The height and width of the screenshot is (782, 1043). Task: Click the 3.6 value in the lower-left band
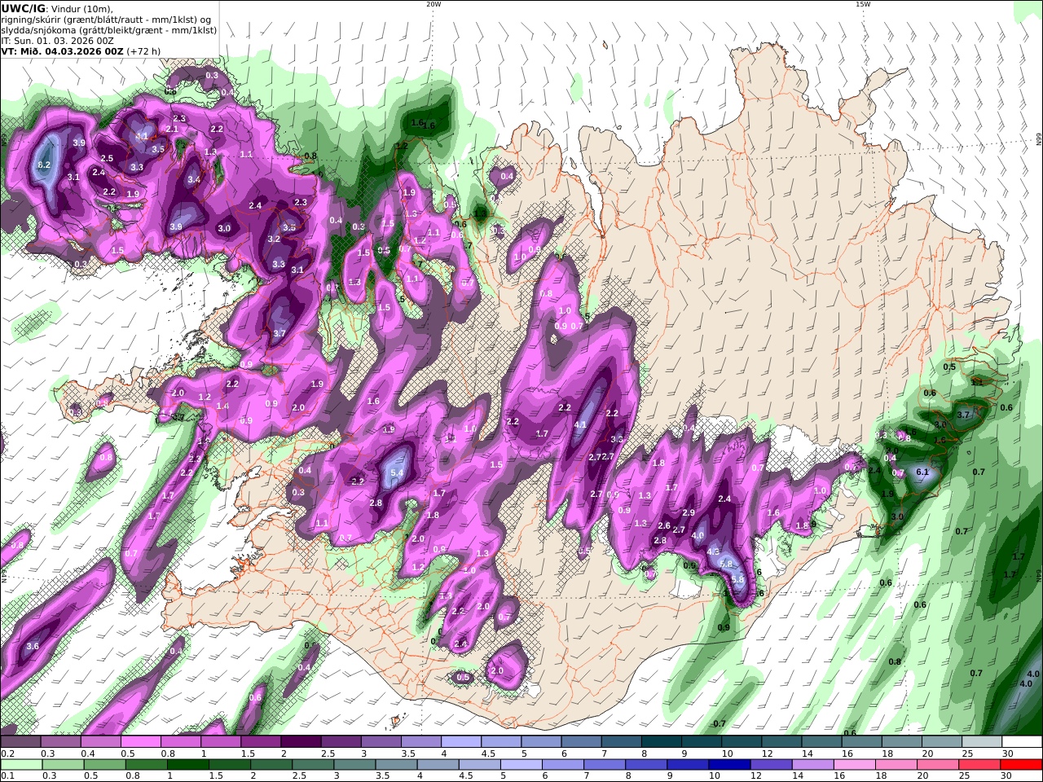coord(33,646)
